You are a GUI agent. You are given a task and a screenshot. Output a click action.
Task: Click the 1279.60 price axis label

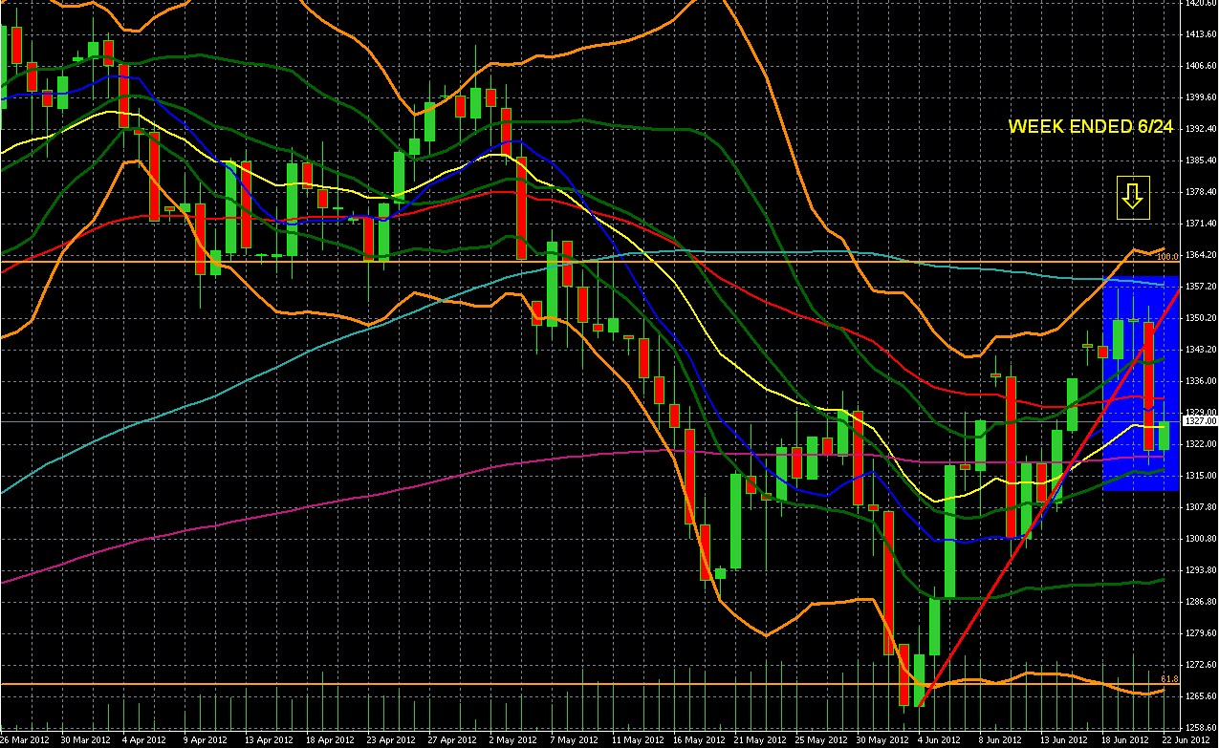pos(1199,633)
